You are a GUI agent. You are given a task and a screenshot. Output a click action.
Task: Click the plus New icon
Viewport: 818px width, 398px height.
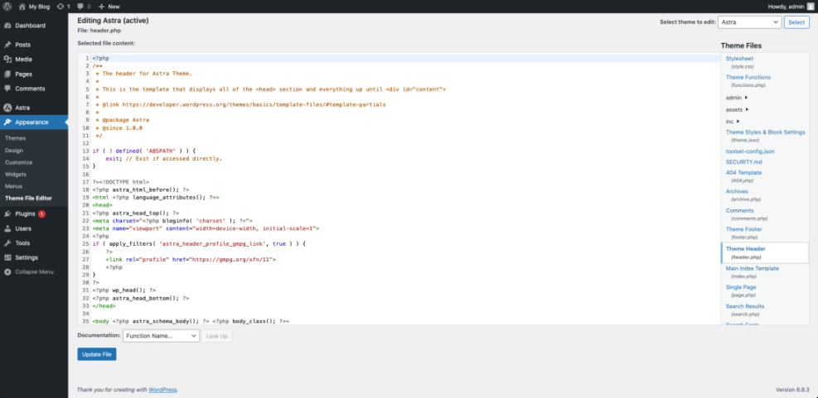(101, 7)
